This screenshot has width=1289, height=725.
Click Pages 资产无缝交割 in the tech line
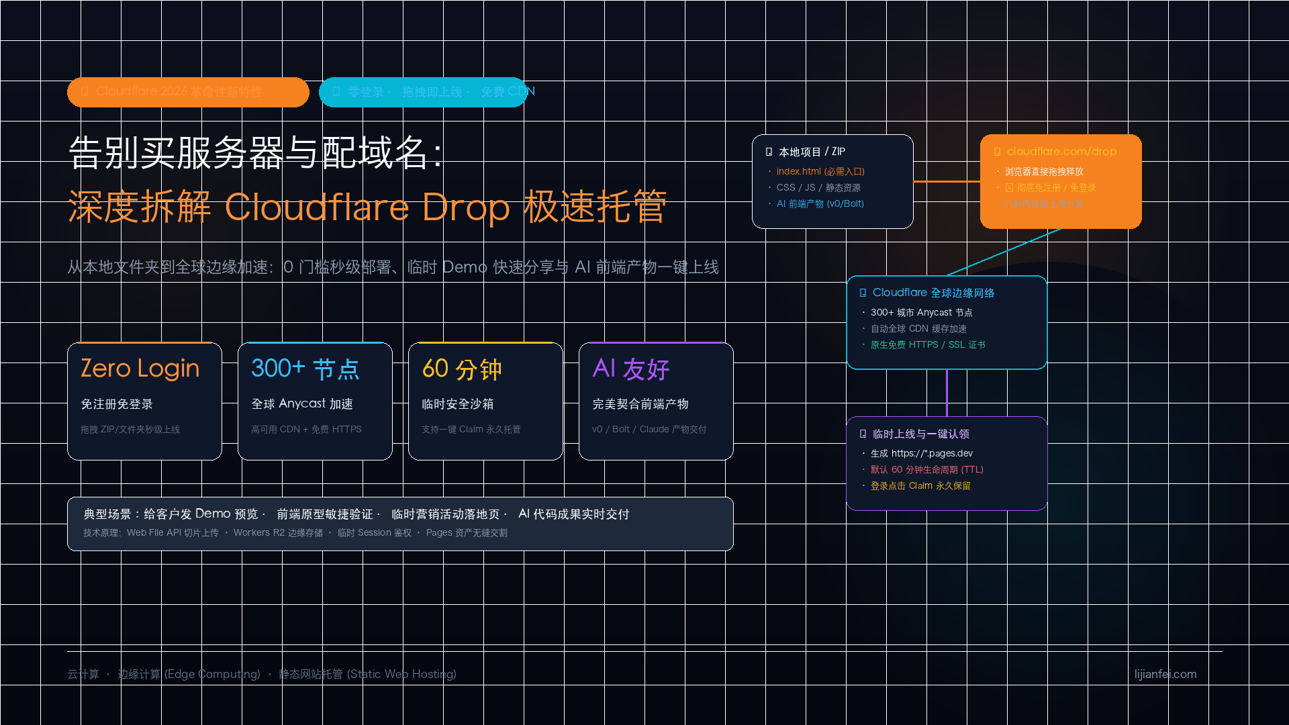pos(467,533)
